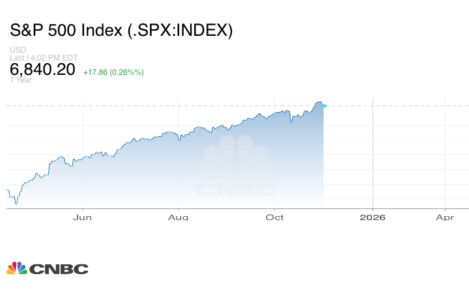
Task: Click the faded peacock watermark in chart
Action: click(x=235, y=160)
